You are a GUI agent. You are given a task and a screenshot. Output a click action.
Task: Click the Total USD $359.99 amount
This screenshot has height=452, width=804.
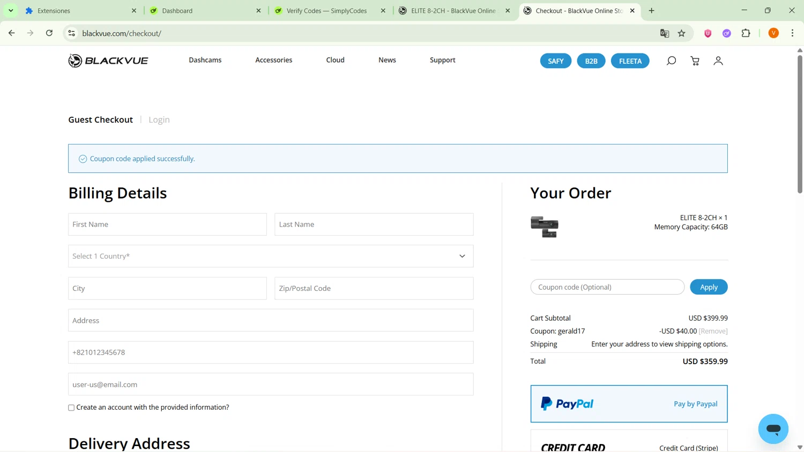(x=705, y=361)
